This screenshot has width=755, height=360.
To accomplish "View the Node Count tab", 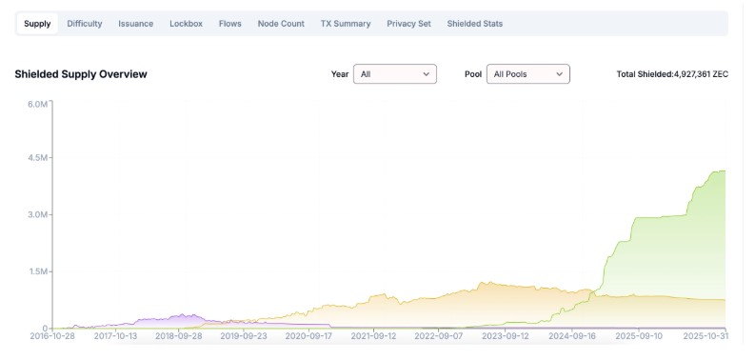I will pos(281,24).
